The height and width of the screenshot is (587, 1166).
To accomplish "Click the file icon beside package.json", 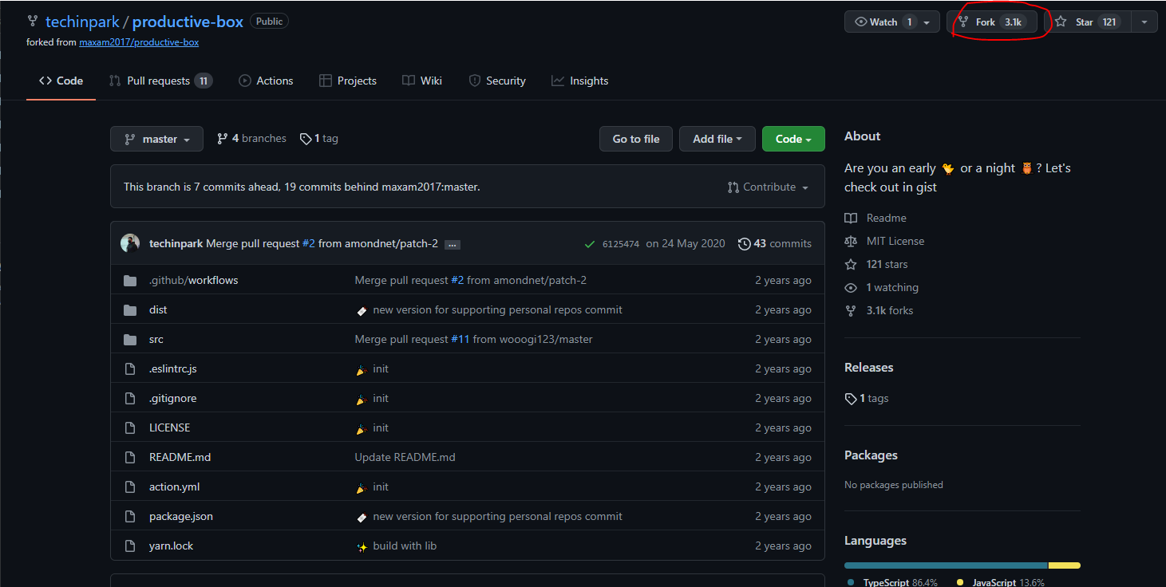I will click(x=130, y=517).
